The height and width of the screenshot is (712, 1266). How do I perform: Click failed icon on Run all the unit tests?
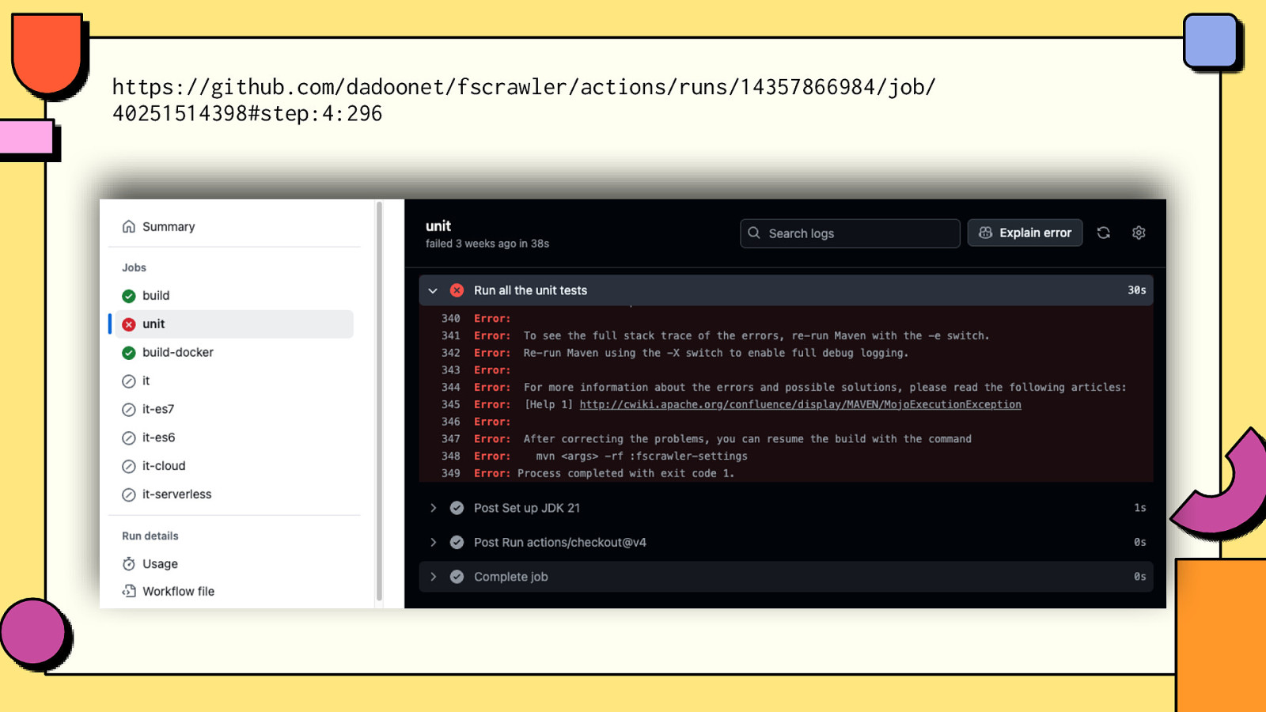[457, 290]
